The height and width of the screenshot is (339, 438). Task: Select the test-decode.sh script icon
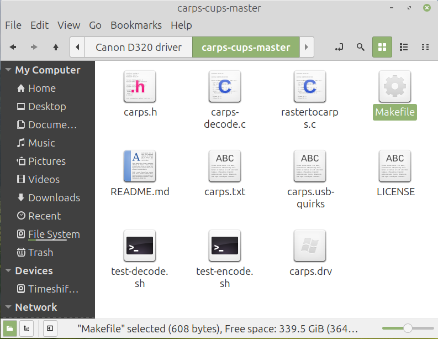click(x=140, y=246)
